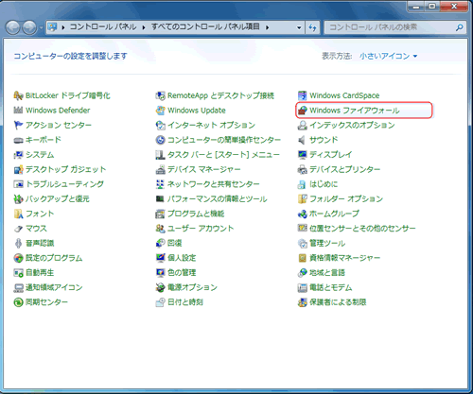The width and height of the screenshot is (473, 394).
Task: Open the recent pages dropdown beside Forward
Action: (41, 27)
